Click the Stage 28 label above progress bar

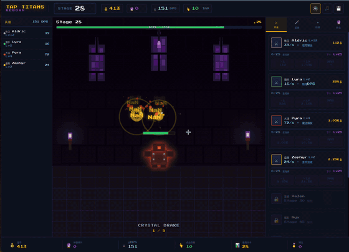click(69, 22)
